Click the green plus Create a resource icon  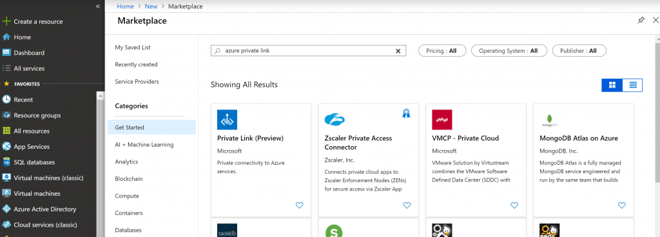coord(6,21)
